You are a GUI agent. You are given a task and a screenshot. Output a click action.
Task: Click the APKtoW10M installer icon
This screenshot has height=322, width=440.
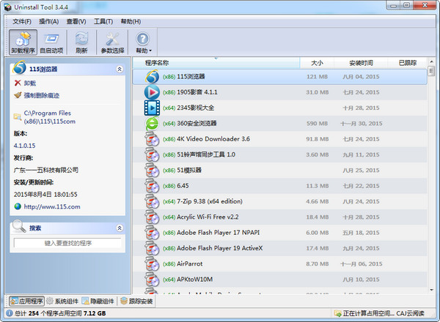tap(152, 280)
